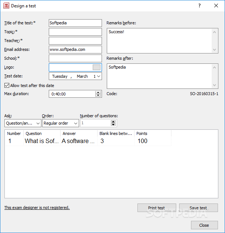Increase Max duration with up arrow
The width and height of the screenshot is (225, 233).
click(x=98, y=92)
